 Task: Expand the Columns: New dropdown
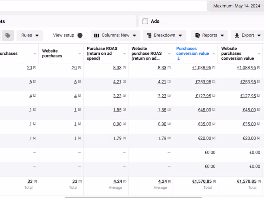tap(115, 35)
